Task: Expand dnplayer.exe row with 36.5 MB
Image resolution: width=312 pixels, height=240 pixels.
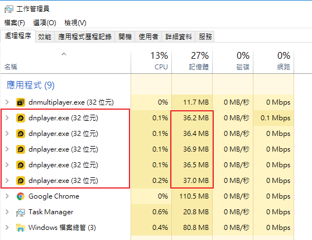Action: (x=7, y=165)
